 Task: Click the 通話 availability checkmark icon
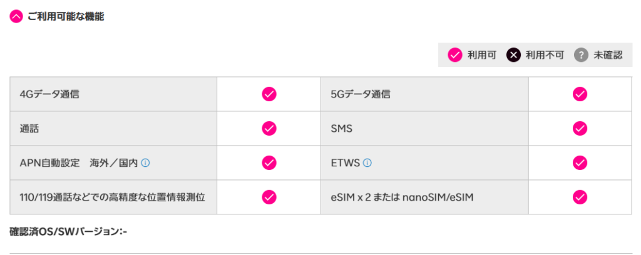269,129
